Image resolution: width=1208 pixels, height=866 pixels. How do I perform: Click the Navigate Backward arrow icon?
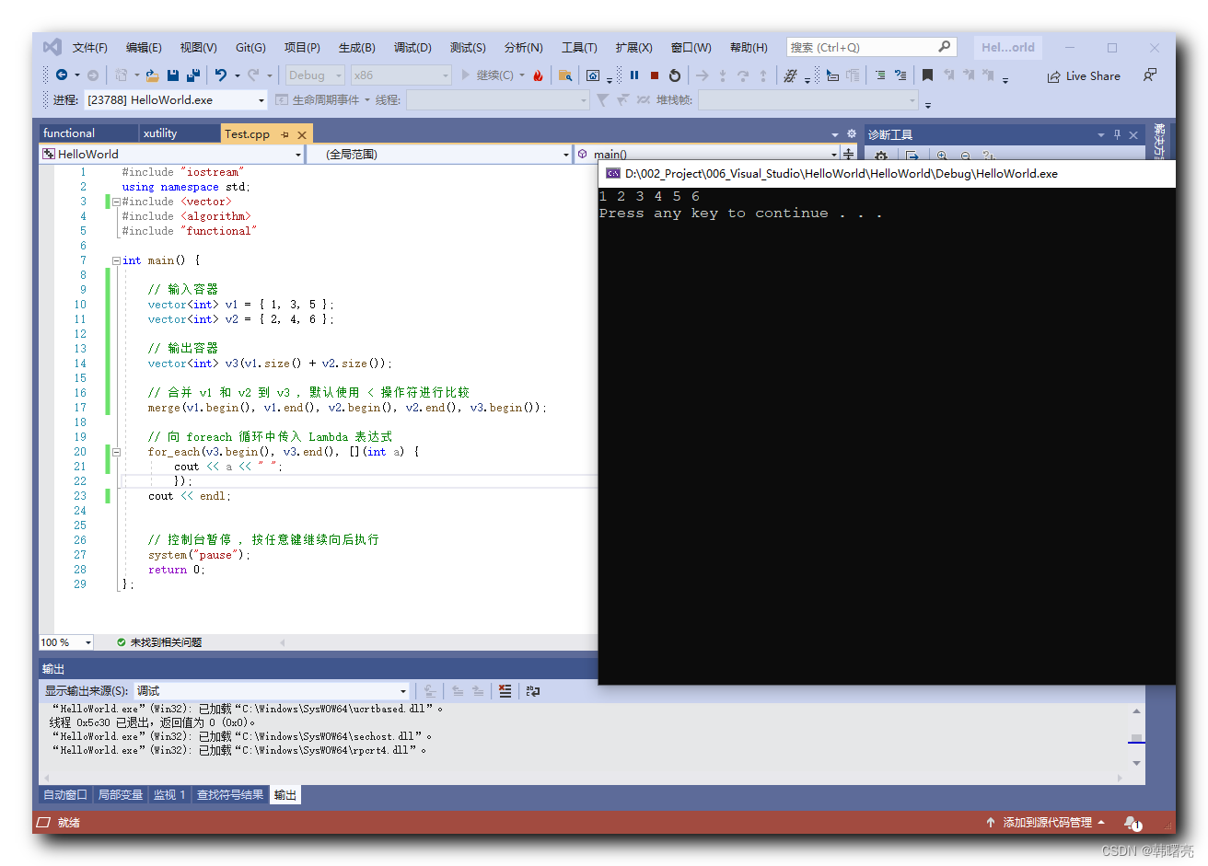[x=62, y=75]
